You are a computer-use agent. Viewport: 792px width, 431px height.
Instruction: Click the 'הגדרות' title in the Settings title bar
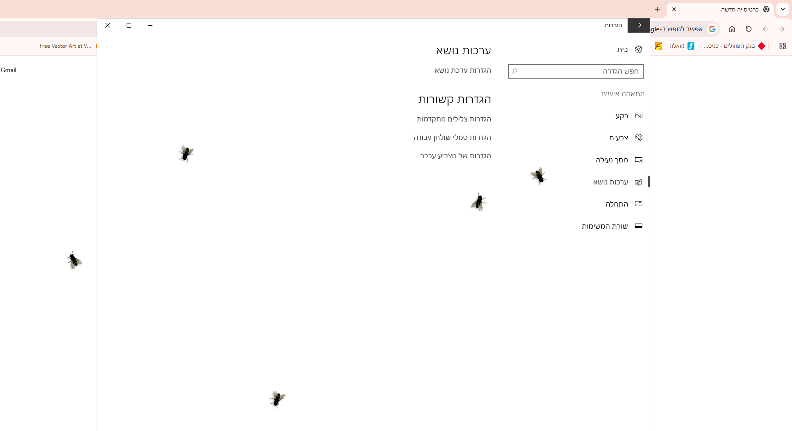(x=613, y=25)
